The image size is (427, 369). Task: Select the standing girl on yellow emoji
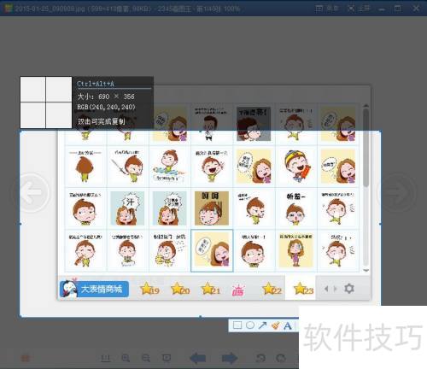296,250
